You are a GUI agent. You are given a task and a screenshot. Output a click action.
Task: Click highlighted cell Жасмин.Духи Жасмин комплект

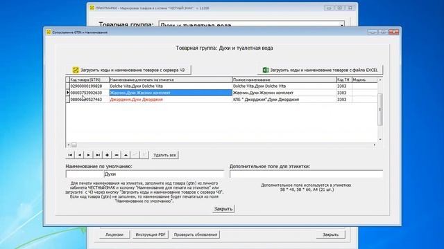[171, 93]
